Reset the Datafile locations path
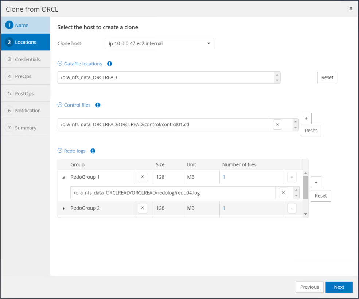 pyautogui.click(x=327, y=77)
